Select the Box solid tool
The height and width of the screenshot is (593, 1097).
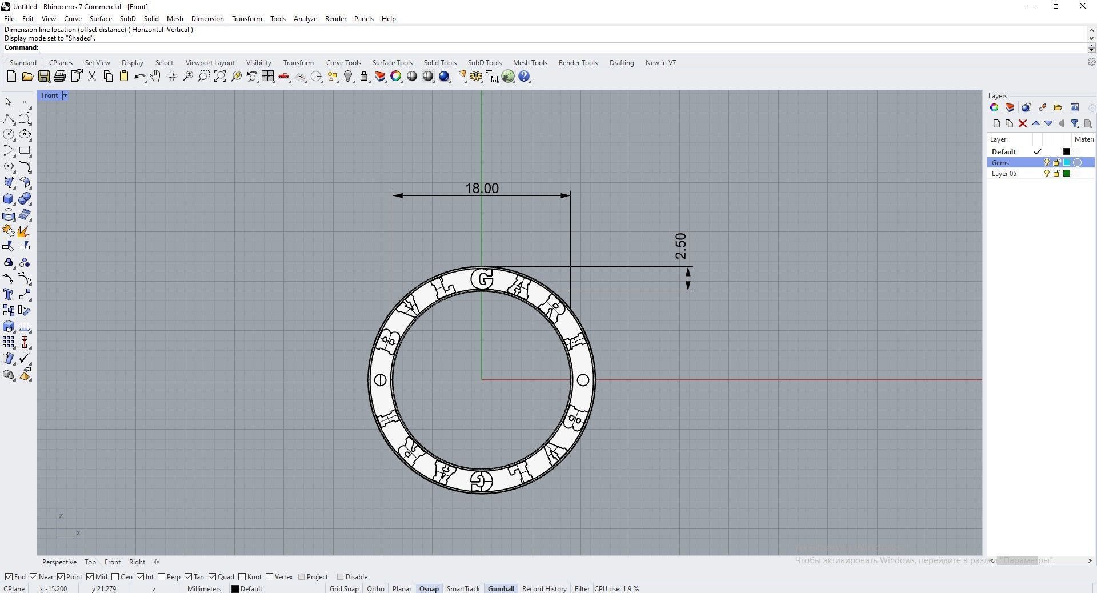coord(9,199)
